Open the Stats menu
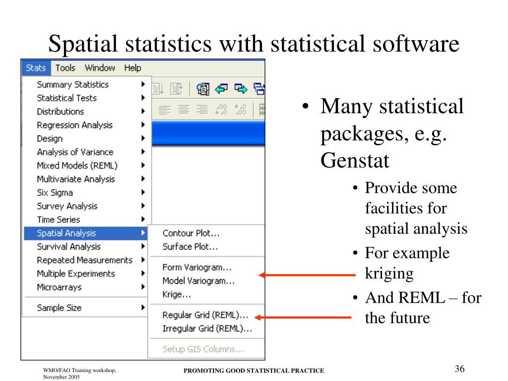The image size is (508, 381). [36, 67]
